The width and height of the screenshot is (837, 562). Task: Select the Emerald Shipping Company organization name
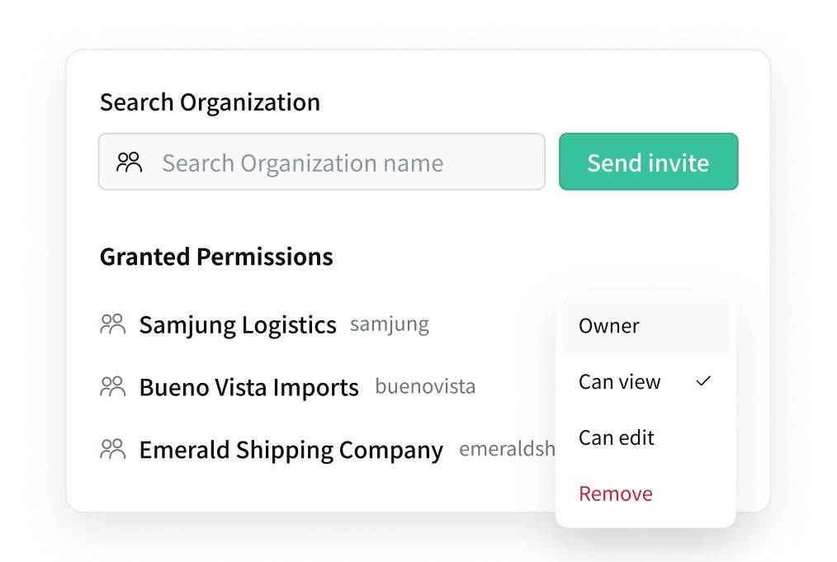click(291, 450)
